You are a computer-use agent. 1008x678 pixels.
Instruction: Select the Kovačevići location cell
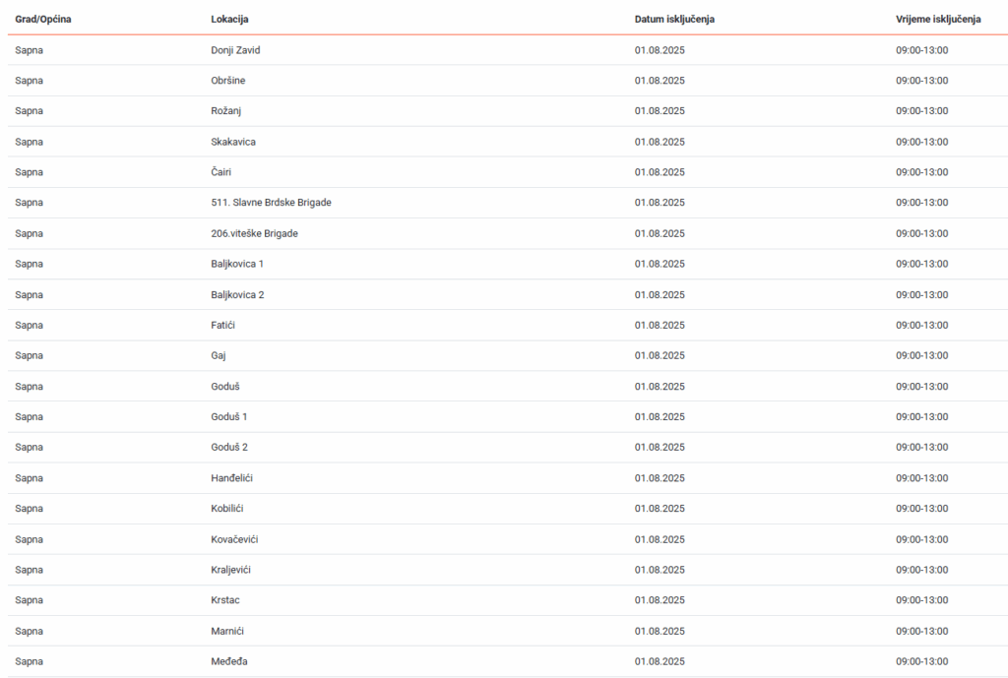coord(234,539)
